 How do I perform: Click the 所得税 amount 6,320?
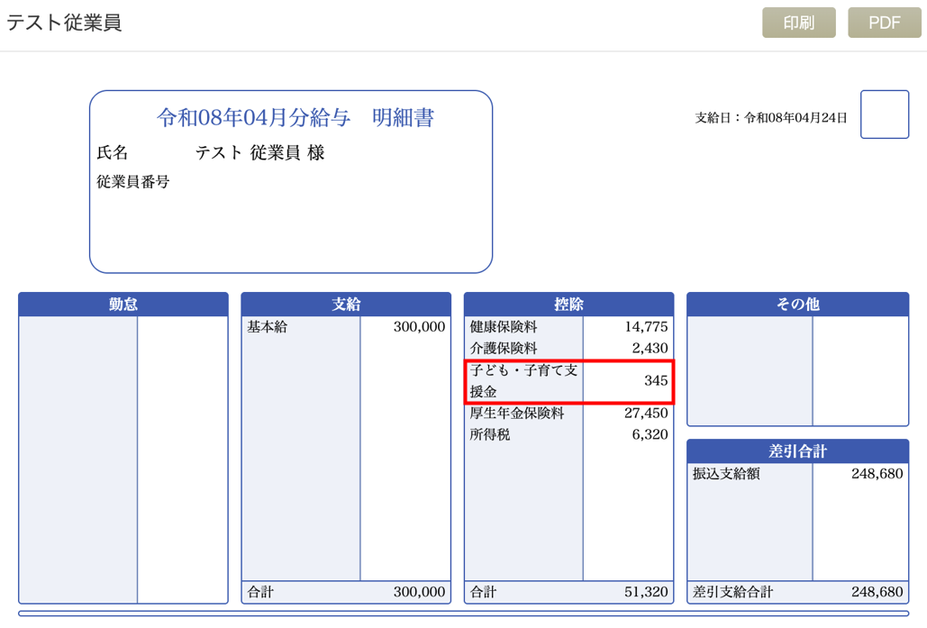coord(650,434)
